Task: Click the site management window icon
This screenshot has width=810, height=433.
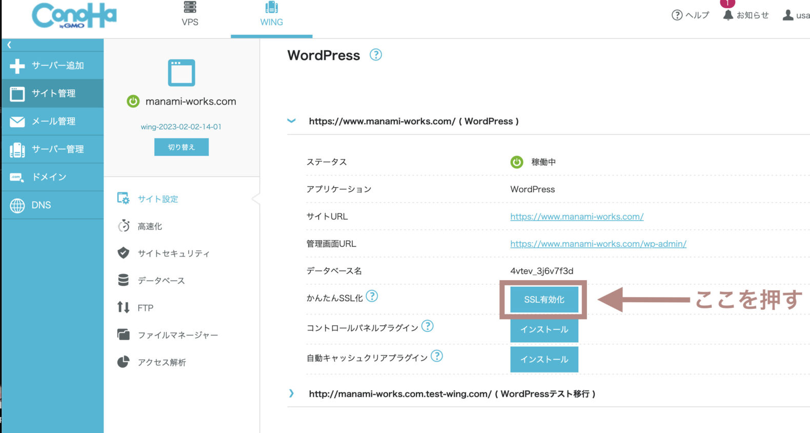Action: pyautogui.click(x=17, y=94)
